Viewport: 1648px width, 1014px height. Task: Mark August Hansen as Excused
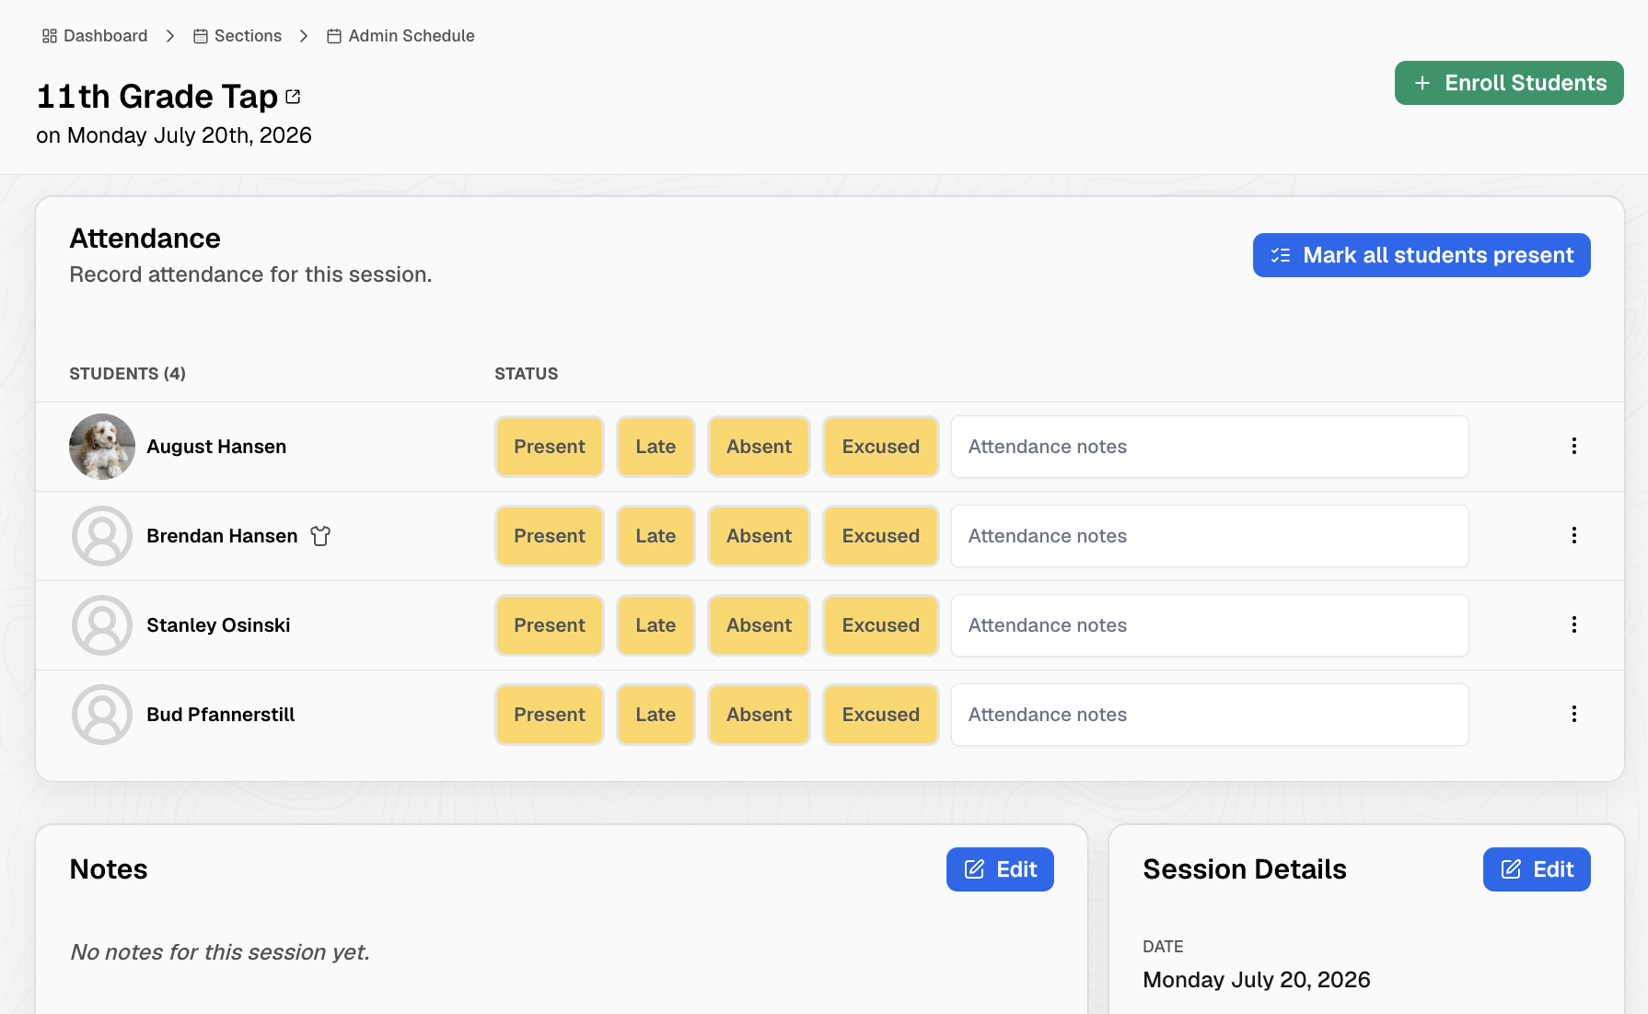[x=881, y=447]
